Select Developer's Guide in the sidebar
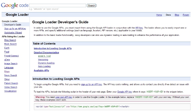Screen dimensions: 192x111 (13, 25)
